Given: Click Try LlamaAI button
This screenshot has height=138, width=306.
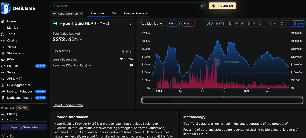Looking at the screenshot, I should (x=223, y=6).
